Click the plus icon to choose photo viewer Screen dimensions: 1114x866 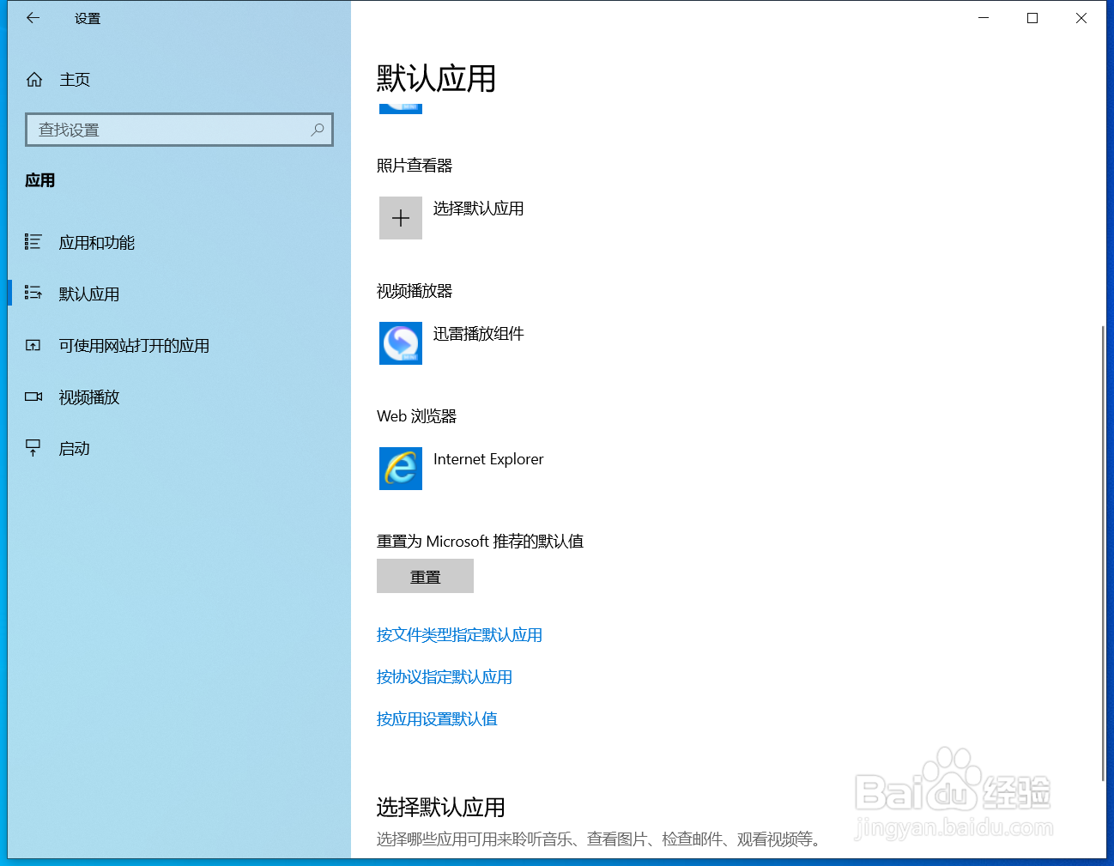point(400,217)
